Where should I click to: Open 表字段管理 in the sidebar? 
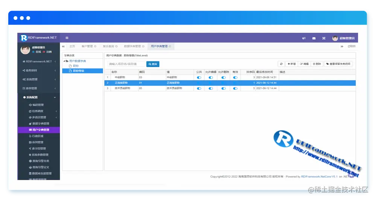coord(39,148)
